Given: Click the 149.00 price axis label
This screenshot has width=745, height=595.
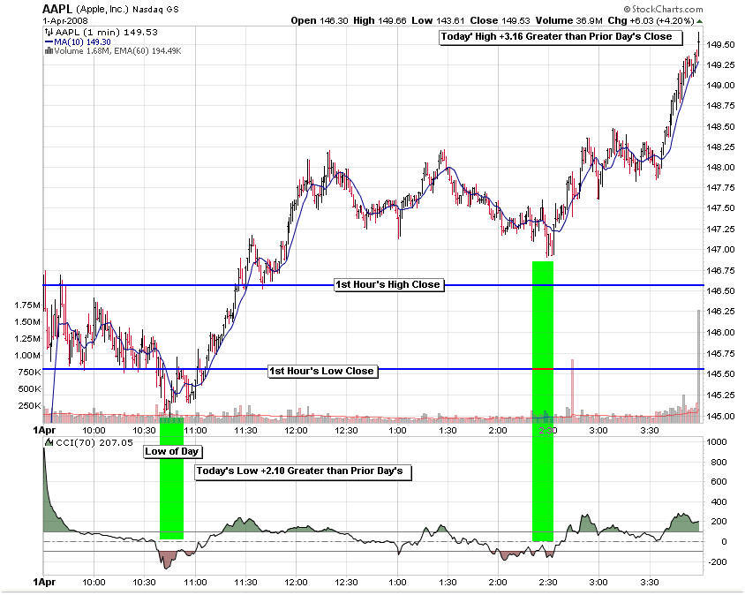Looking at the screenshot, I should click(720, 86).
